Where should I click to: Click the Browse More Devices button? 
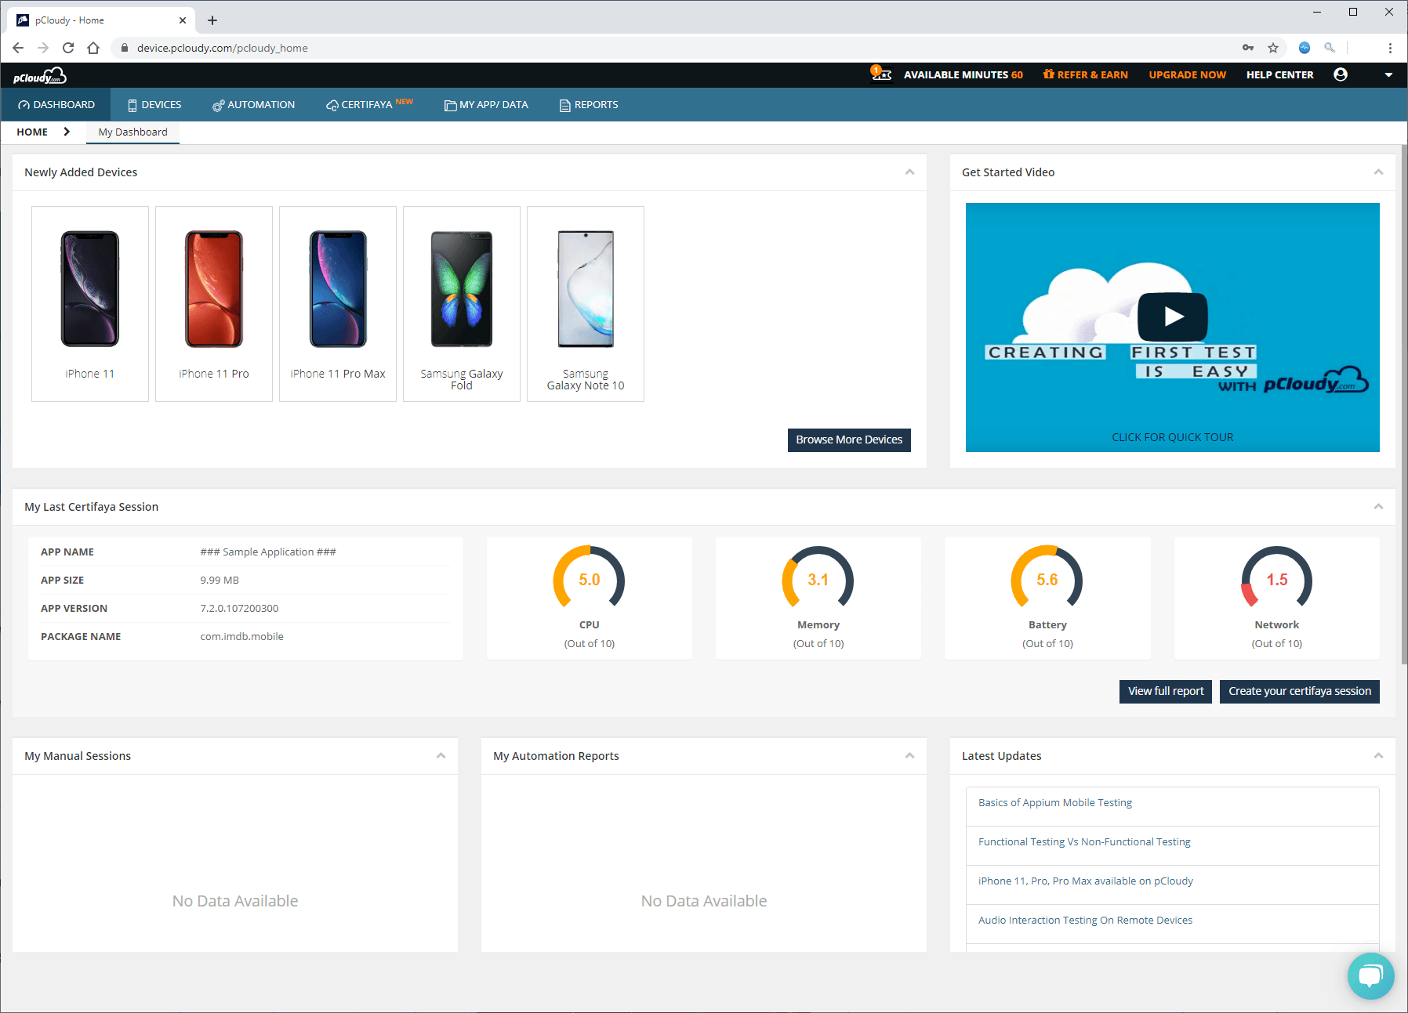coord(849,440)
